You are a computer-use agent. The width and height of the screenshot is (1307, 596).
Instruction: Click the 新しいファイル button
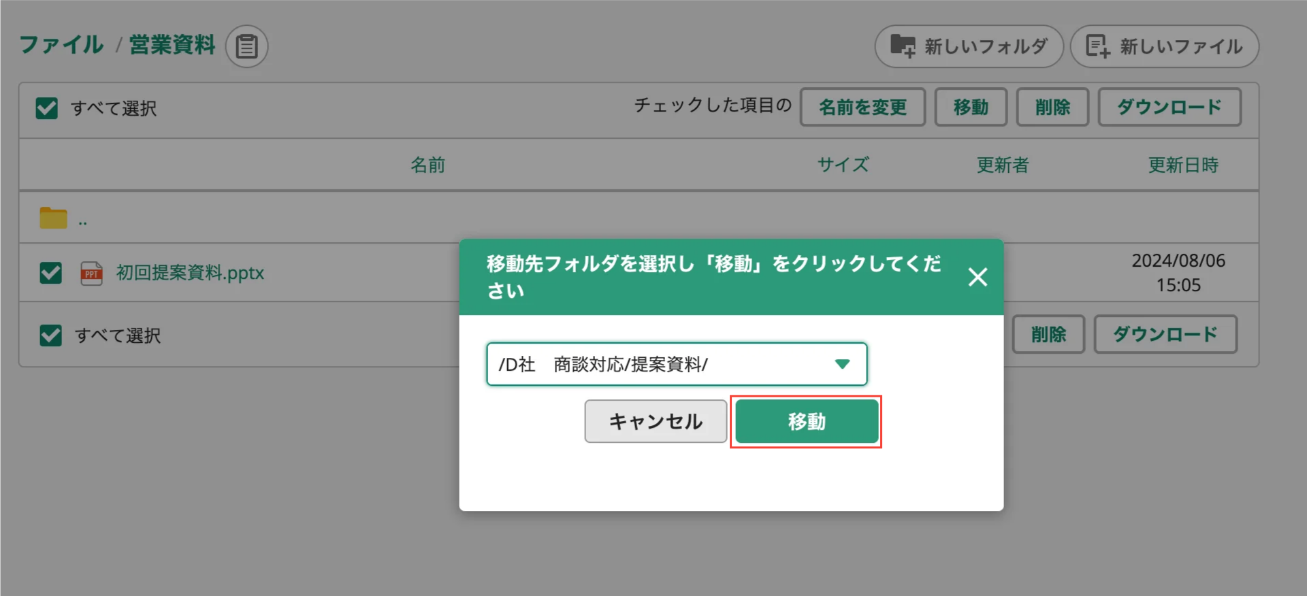point(1164,46)
